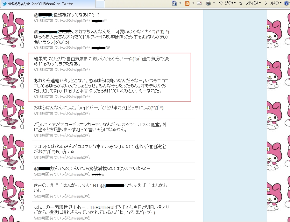Click tweet text 飲んでなくてもいつも食欲満載

pyautogui.click(x=100, y=168)
